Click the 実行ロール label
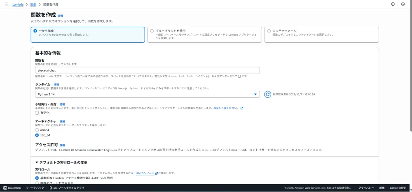 (42, 169)
